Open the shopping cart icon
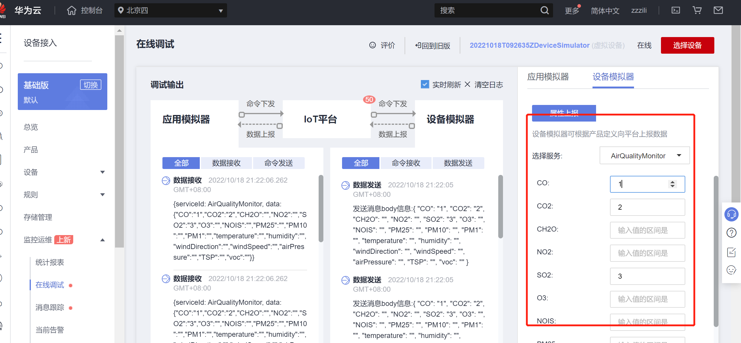Viewport: 741px width, 343px height. click(x=697, y=10)
